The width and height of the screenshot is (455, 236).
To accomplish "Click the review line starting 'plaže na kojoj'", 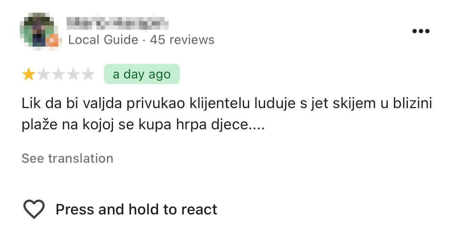I will click(x=143, y=125).
